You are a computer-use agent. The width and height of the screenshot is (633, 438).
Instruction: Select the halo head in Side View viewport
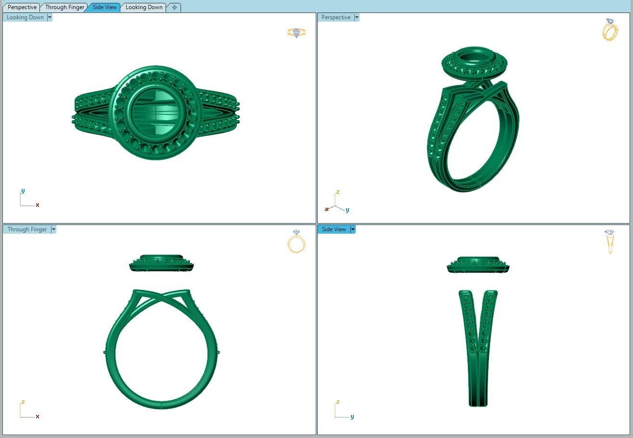tap(478, 264)
